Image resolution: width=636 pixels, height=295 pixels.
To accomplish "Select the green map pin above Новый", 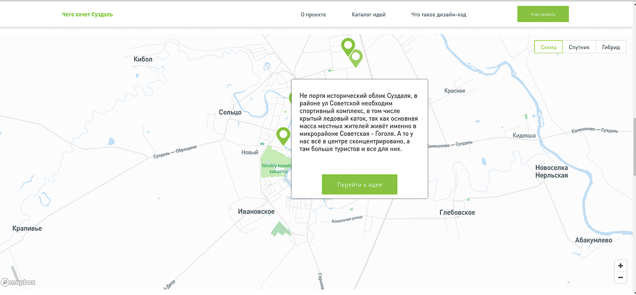I will click(x=284, y=136).
